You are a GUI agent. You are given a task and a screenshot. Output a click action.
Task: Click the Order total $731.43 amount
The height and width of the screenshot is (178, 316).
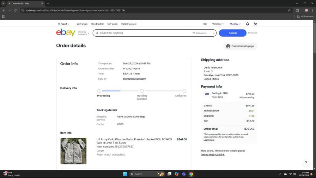click(249, 129)
